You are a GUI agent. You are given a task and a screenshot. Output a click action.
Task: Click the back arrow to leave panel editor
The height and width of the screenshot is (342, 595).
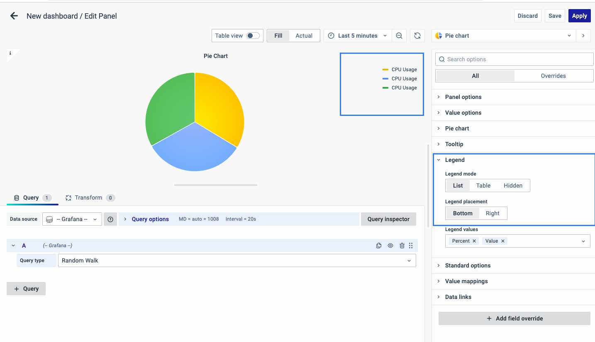(x=14, y=16)
